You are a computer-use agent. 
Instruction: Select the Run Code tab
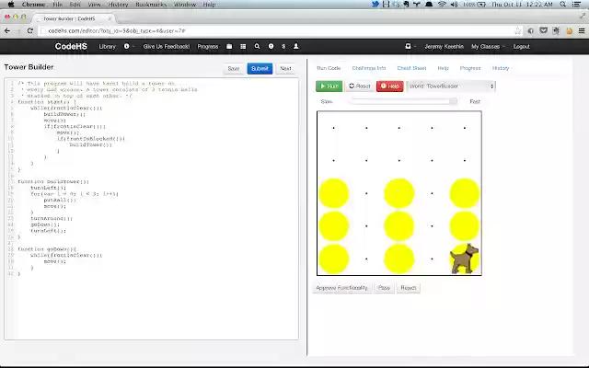tap(329, 68)
